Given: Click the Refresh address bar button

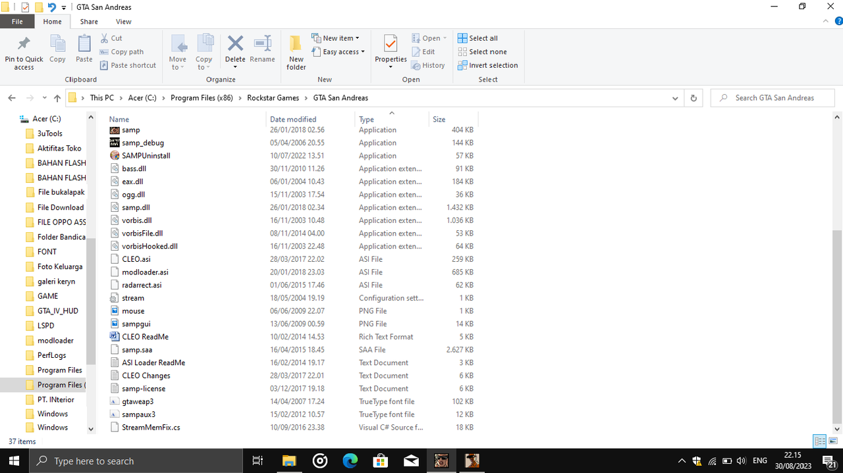Looking at the screenshot, I should [x=693, y=98].
